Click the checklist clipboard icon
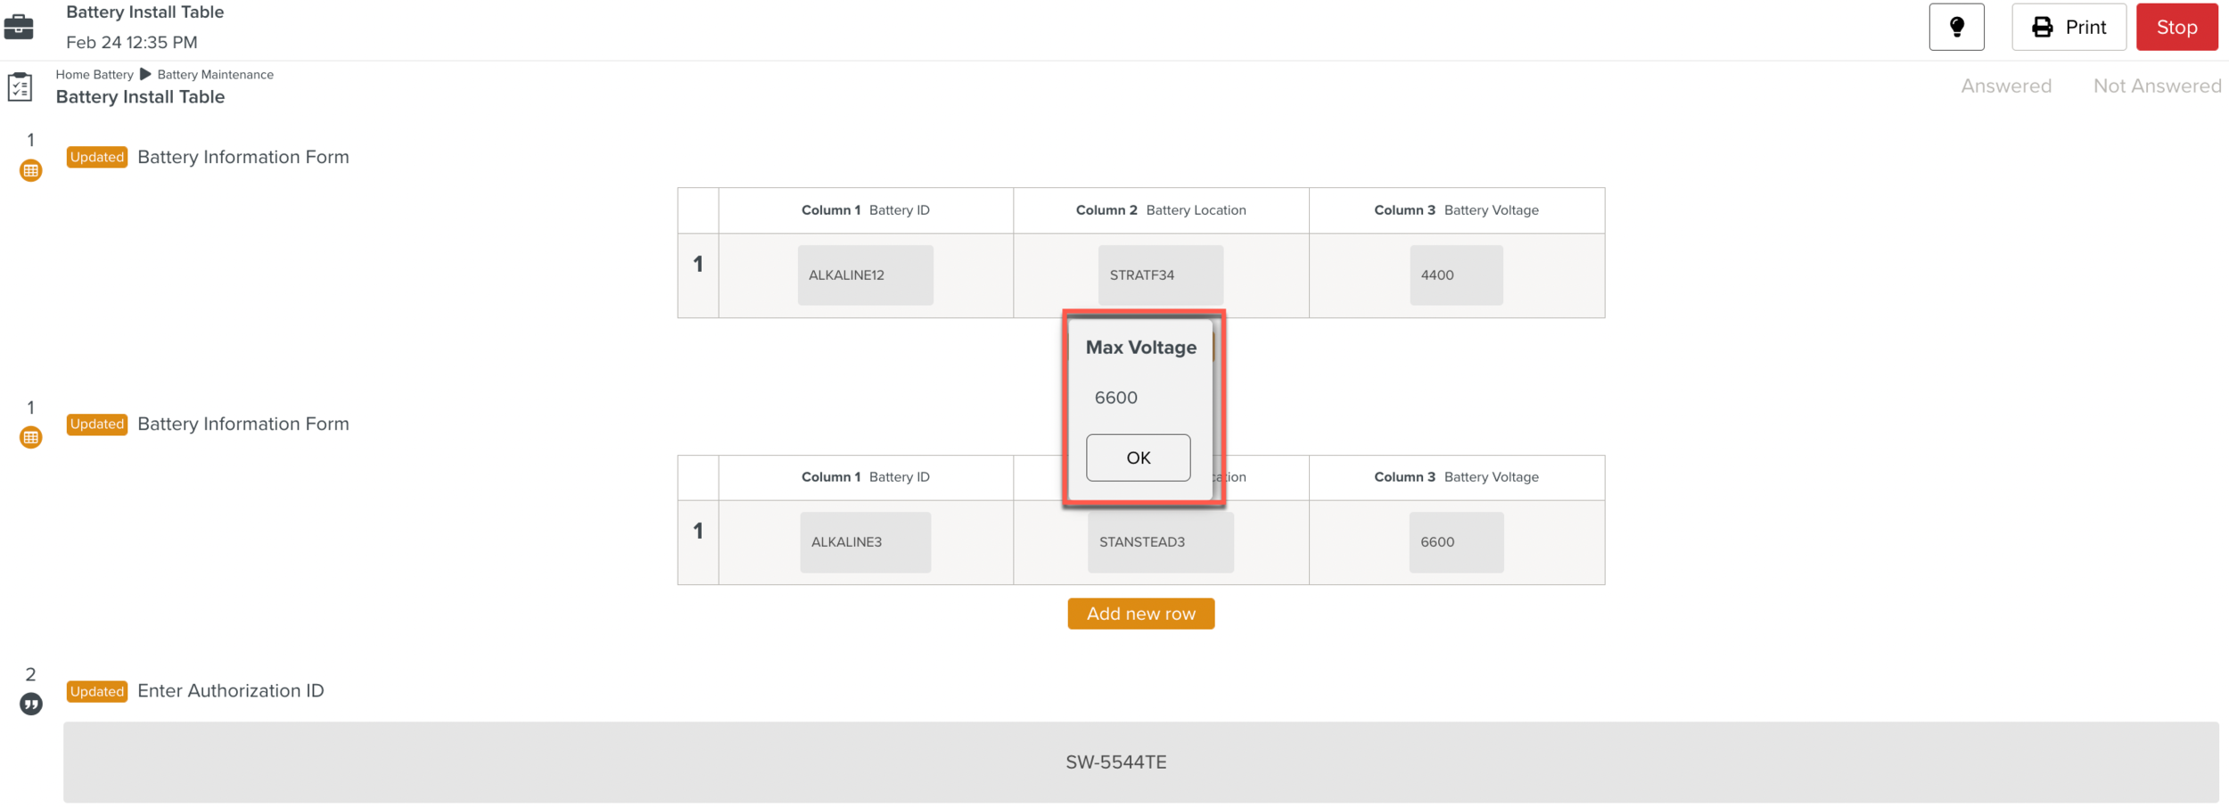This screenshot has height=807, width=2229. pos(20,87)
